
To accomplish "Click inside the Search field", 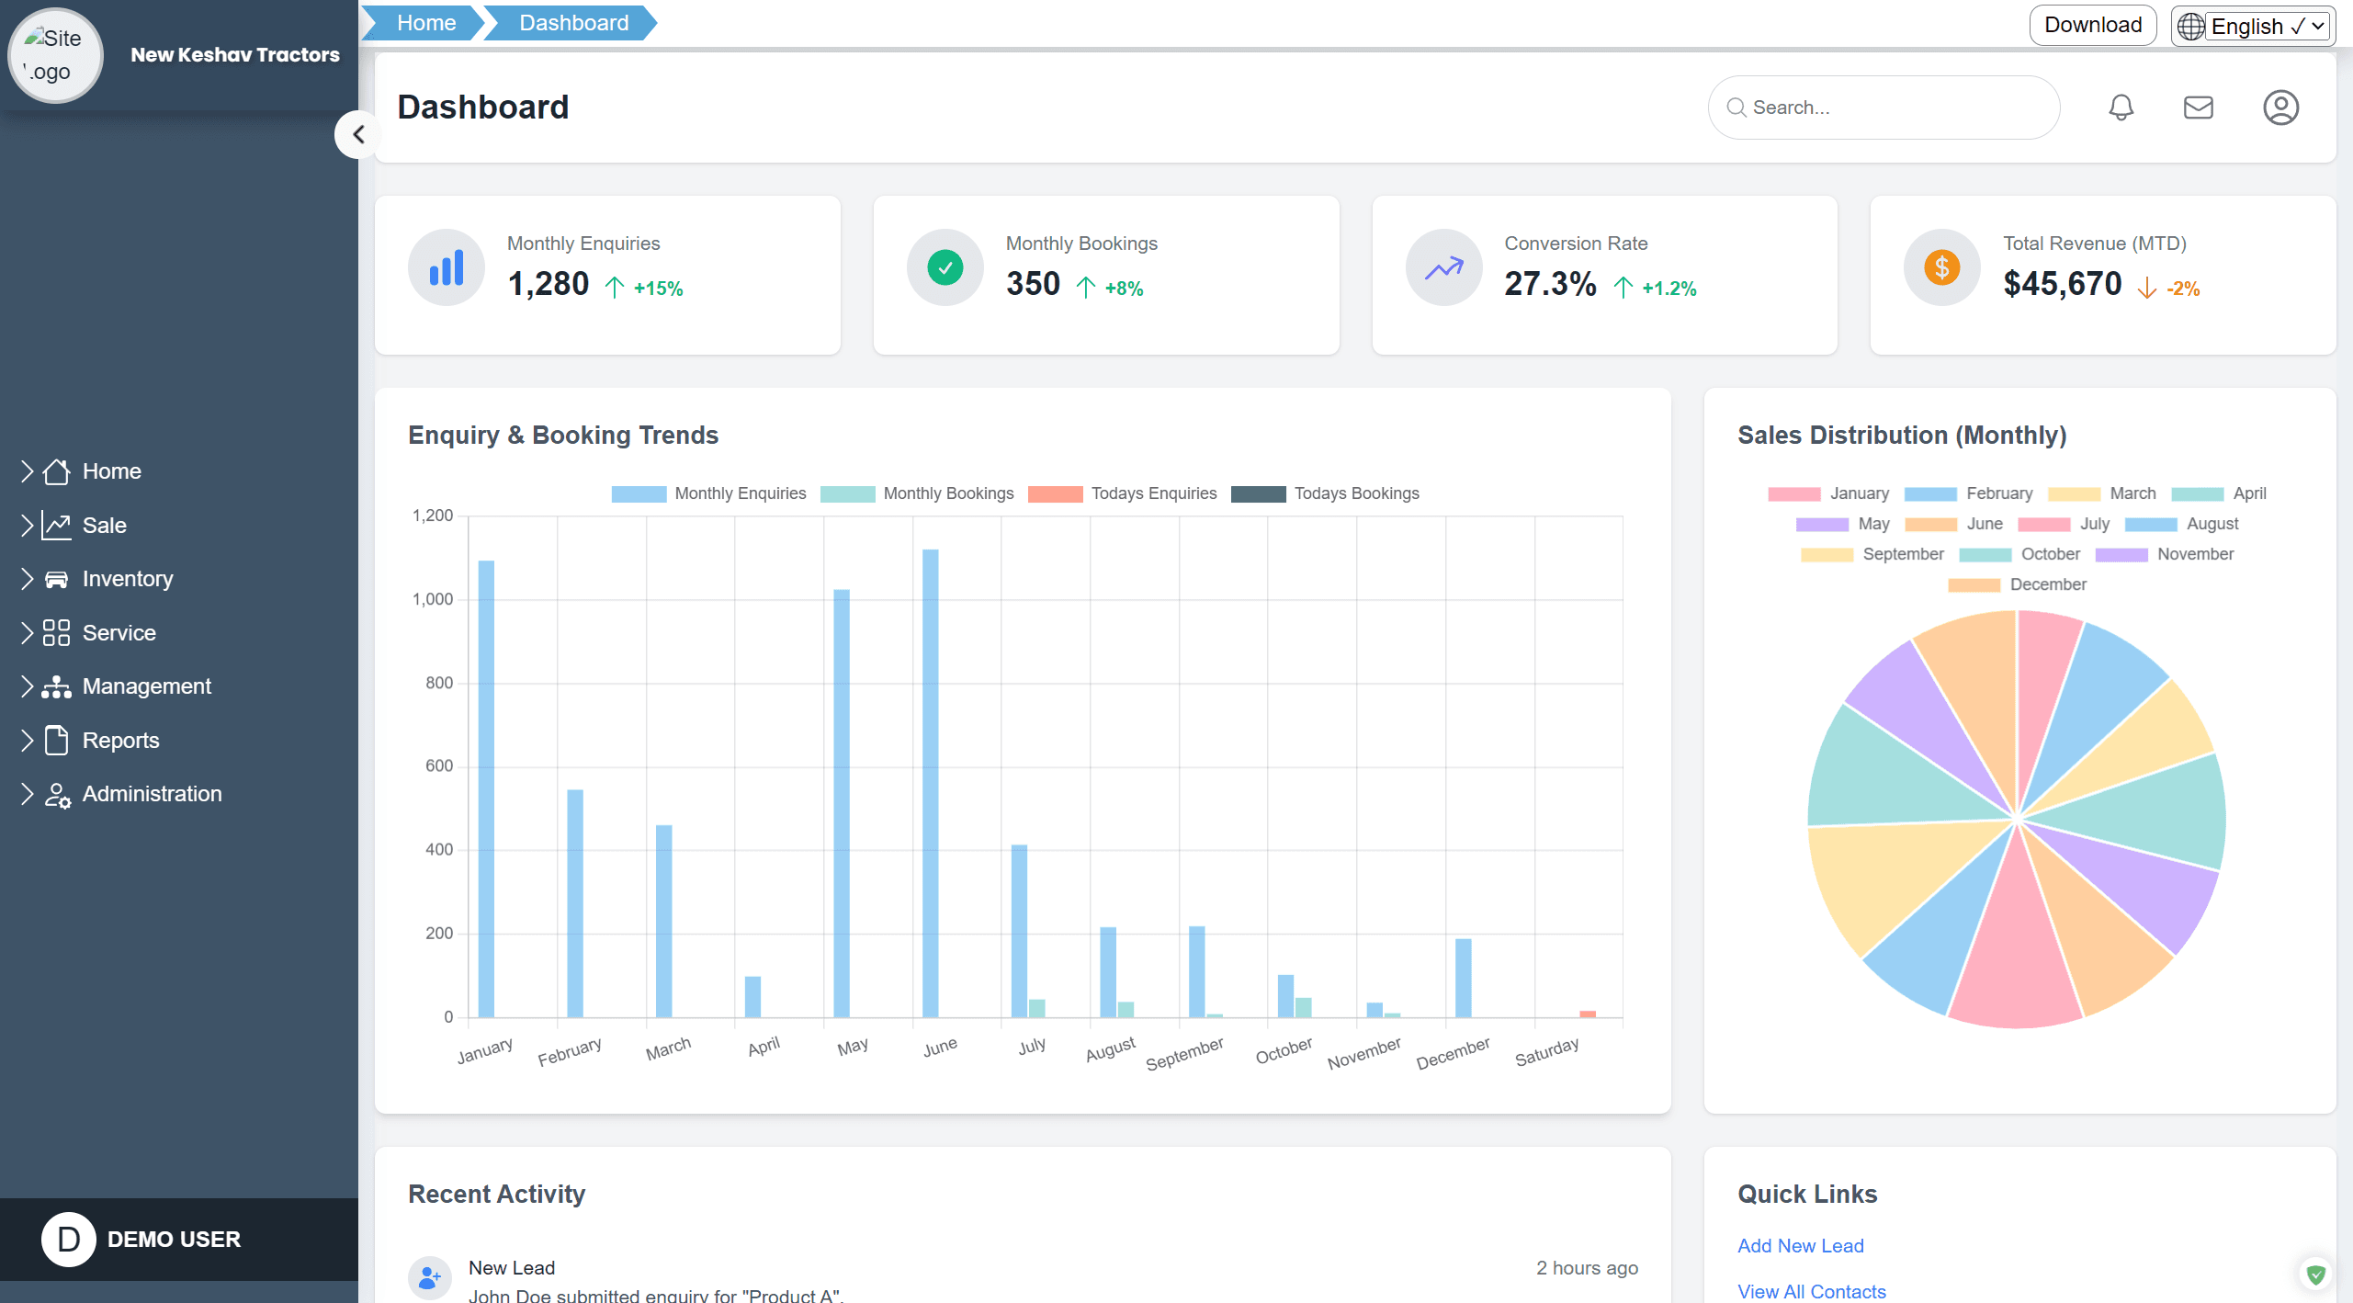I will [1884, 108].
